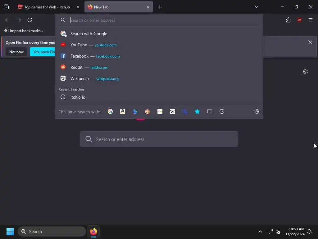Show hidden system tray icons

[260, 232]
